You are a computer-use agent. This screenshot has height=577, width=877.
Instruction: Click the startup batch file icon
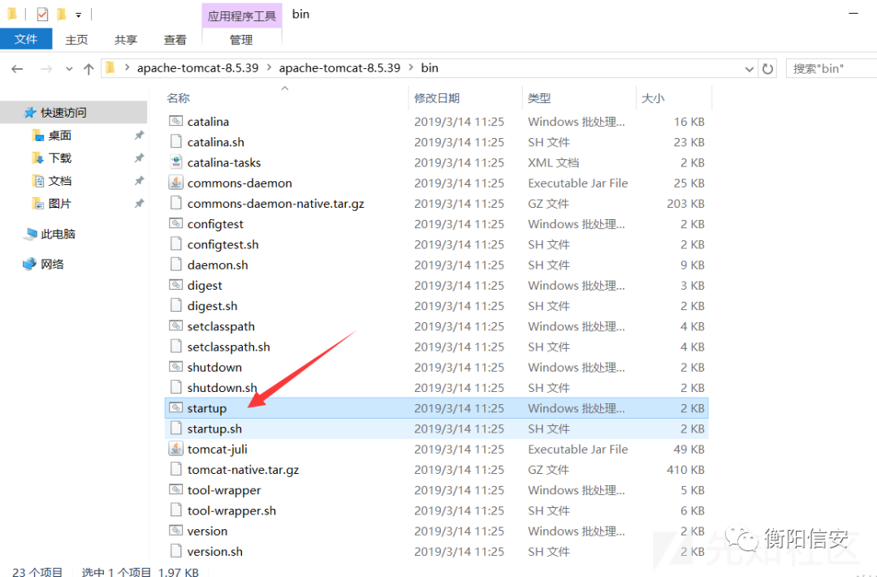coord(175,407)
